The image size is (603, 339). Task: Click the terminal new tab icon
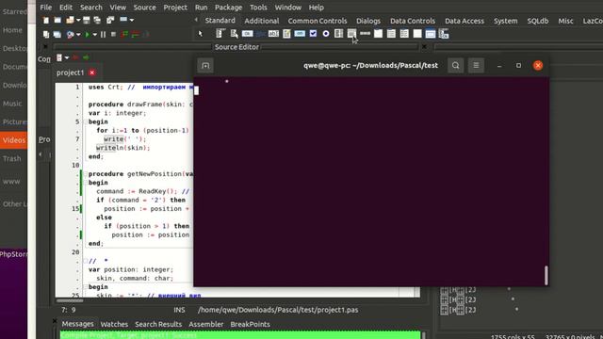[205, 65]
